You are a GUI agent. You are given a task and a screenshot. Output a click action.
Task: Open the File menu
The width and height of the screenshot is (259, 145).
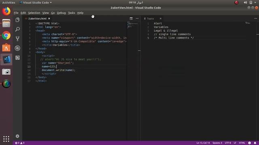pyautogui.click(x=16, y=13)
